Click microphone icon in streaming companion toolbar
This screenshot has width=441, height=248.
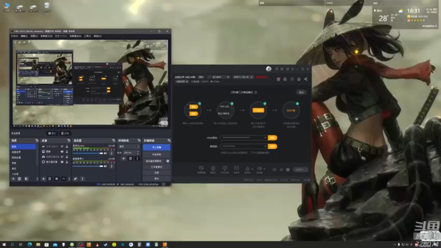(x=247, y=169)
